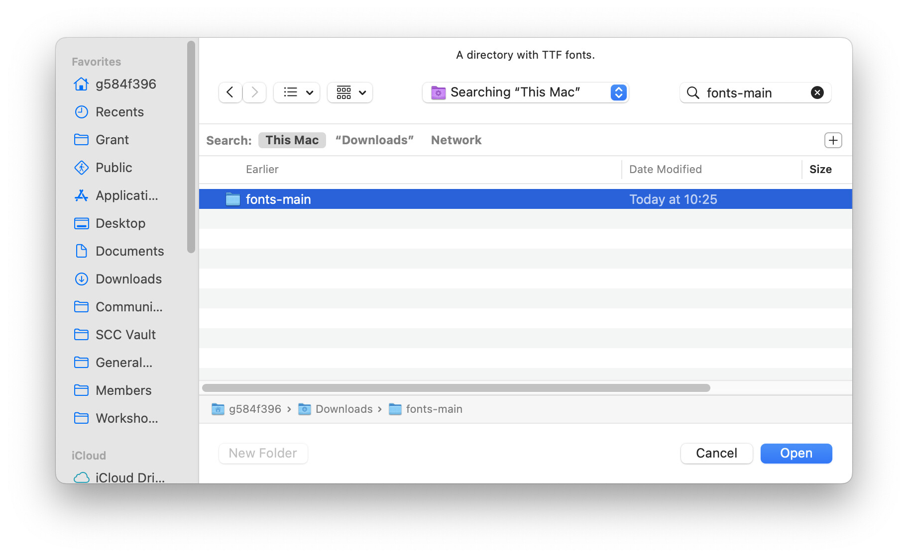
Task: Click fonts-main in the path bar
Action: click(x=426, y=409)
